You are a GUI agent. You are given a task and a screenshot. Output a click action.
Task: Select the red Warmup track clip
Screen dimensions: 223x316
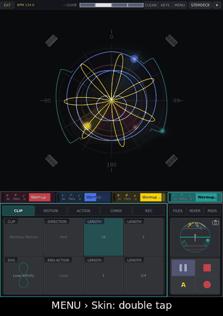[x=40, y=197]
